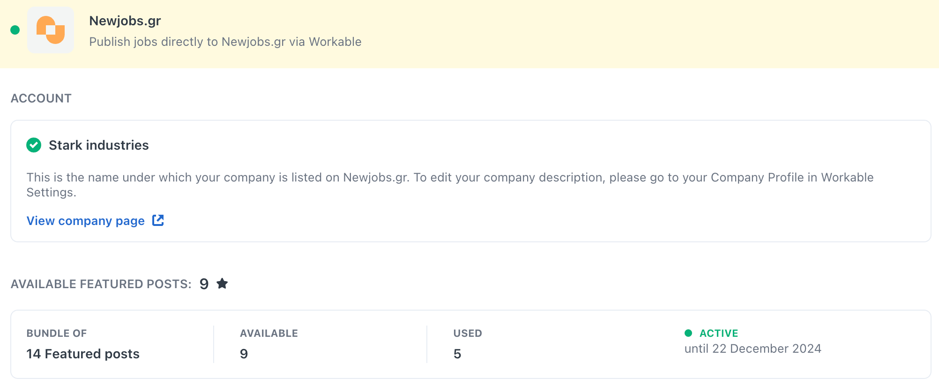This screenshot has height=392, width=939.
Task: Click the ACTIVE status label
Action: pyautogui.click(x=719, y=333)
